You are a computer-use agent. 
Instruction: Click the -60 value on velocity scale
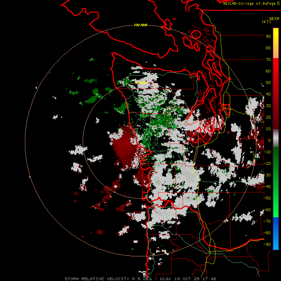click(x=267, y=210)
